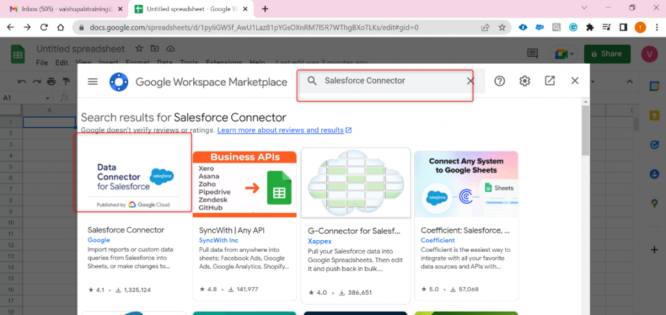Open Coefficient Connect Any System thumbnail

(466, 184)
